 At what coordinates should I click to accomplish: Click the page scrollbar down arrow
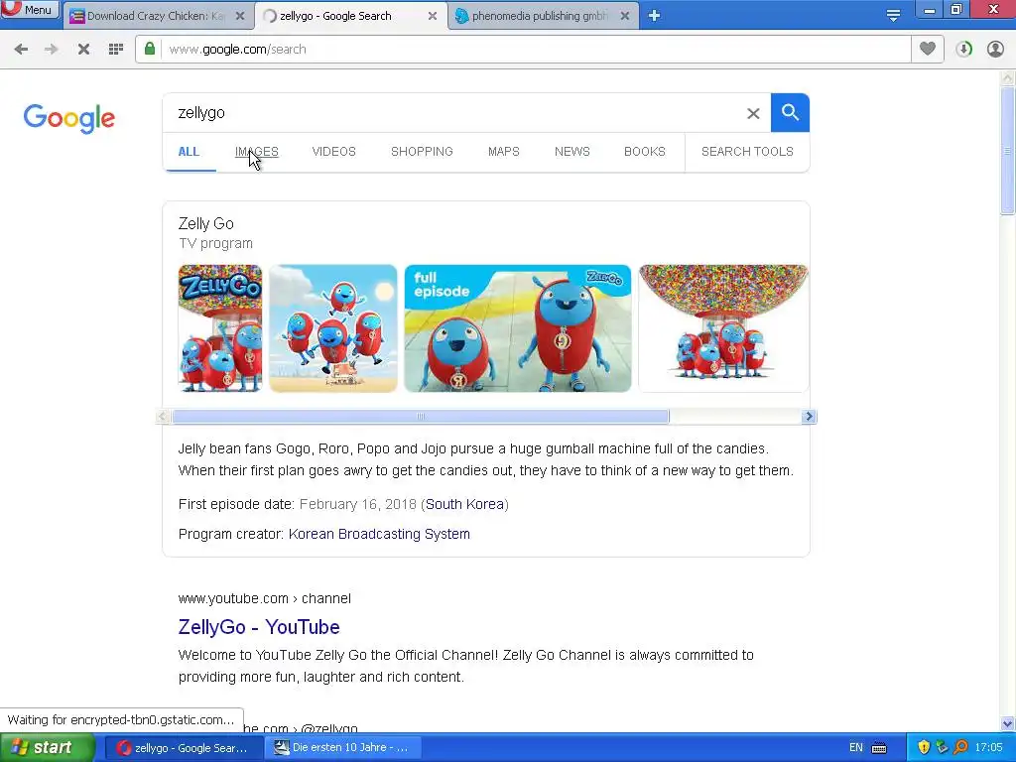1008,723
